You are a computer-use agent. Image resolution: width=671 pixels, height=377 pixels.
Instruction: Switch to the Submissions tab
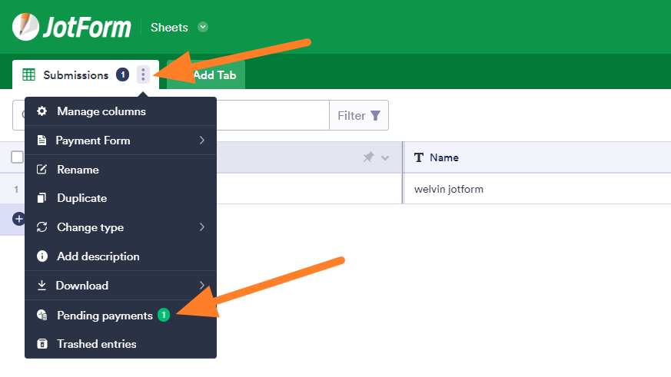pos(75,75)
